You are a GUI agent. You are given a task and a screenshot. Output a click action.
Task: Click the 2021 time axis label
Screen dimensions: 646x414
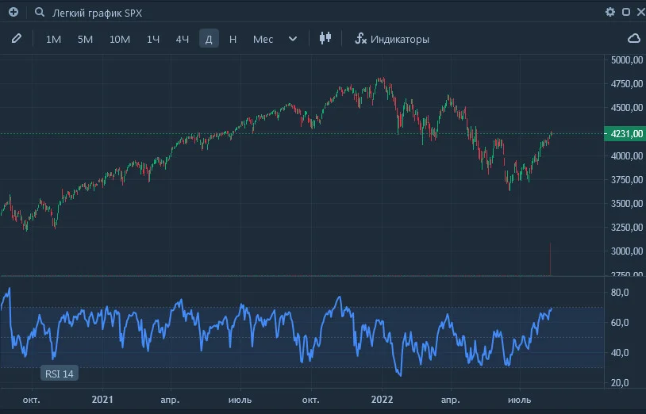click(102, 400)
